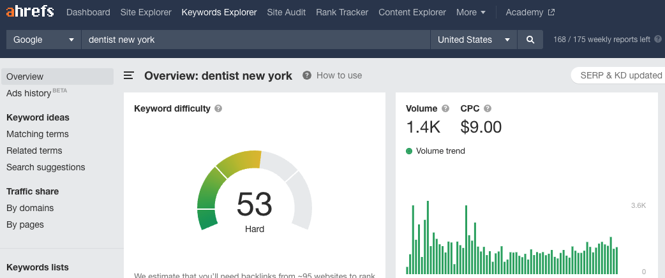This screenshot has height=278, width=665.
Task: Click the Ahrefs logo
Action: 30,11
